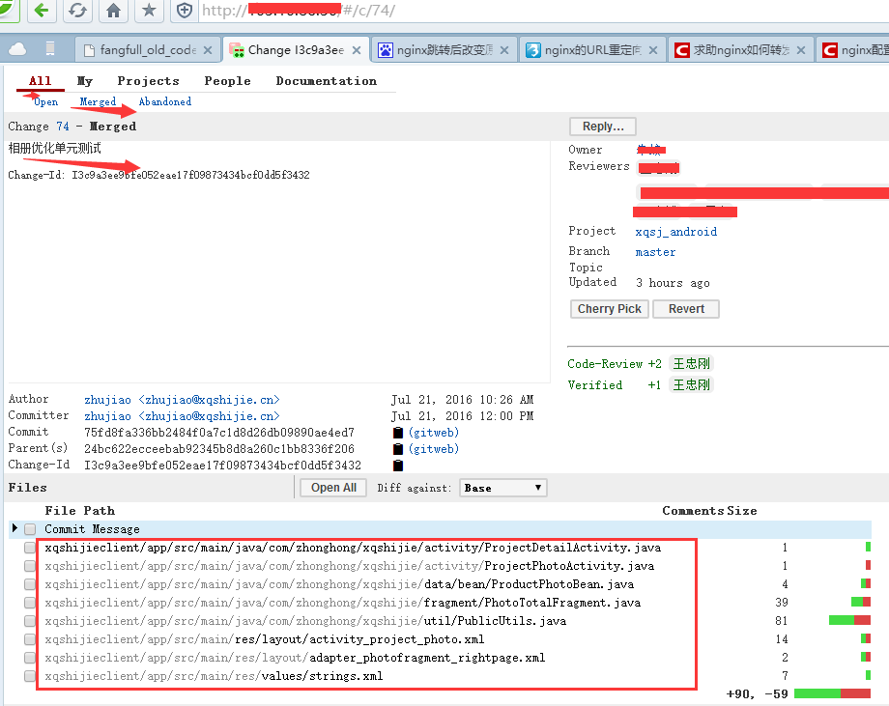Open the My menu in Gerrit

tap(84, 81)
